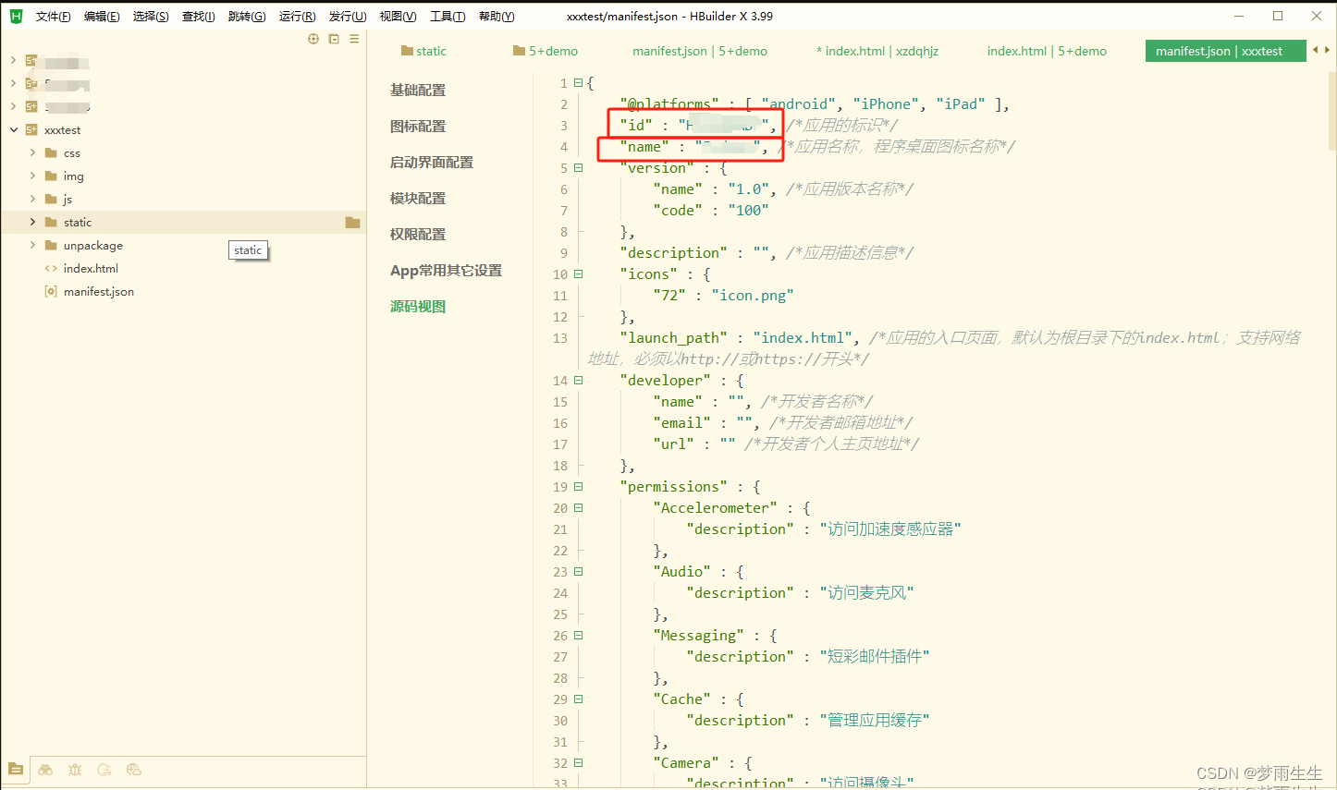Click the css folder icon
1337x790 pixels.
pos(52,153)
